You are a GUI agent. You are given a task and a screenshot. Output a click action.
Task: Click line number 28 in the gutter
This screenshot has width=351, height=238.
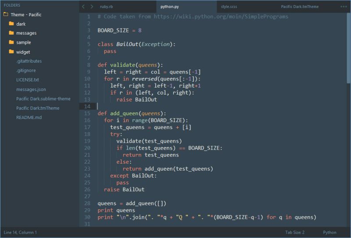coord(87,203)
